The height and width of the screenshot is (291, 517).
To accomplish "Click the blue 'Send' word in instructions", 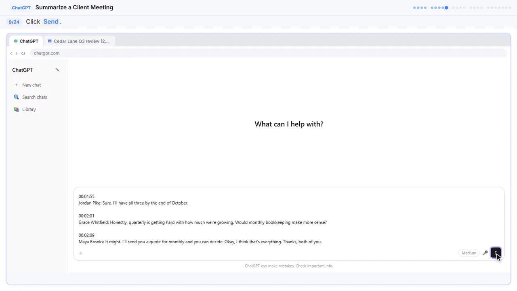I will click(51, 22).
